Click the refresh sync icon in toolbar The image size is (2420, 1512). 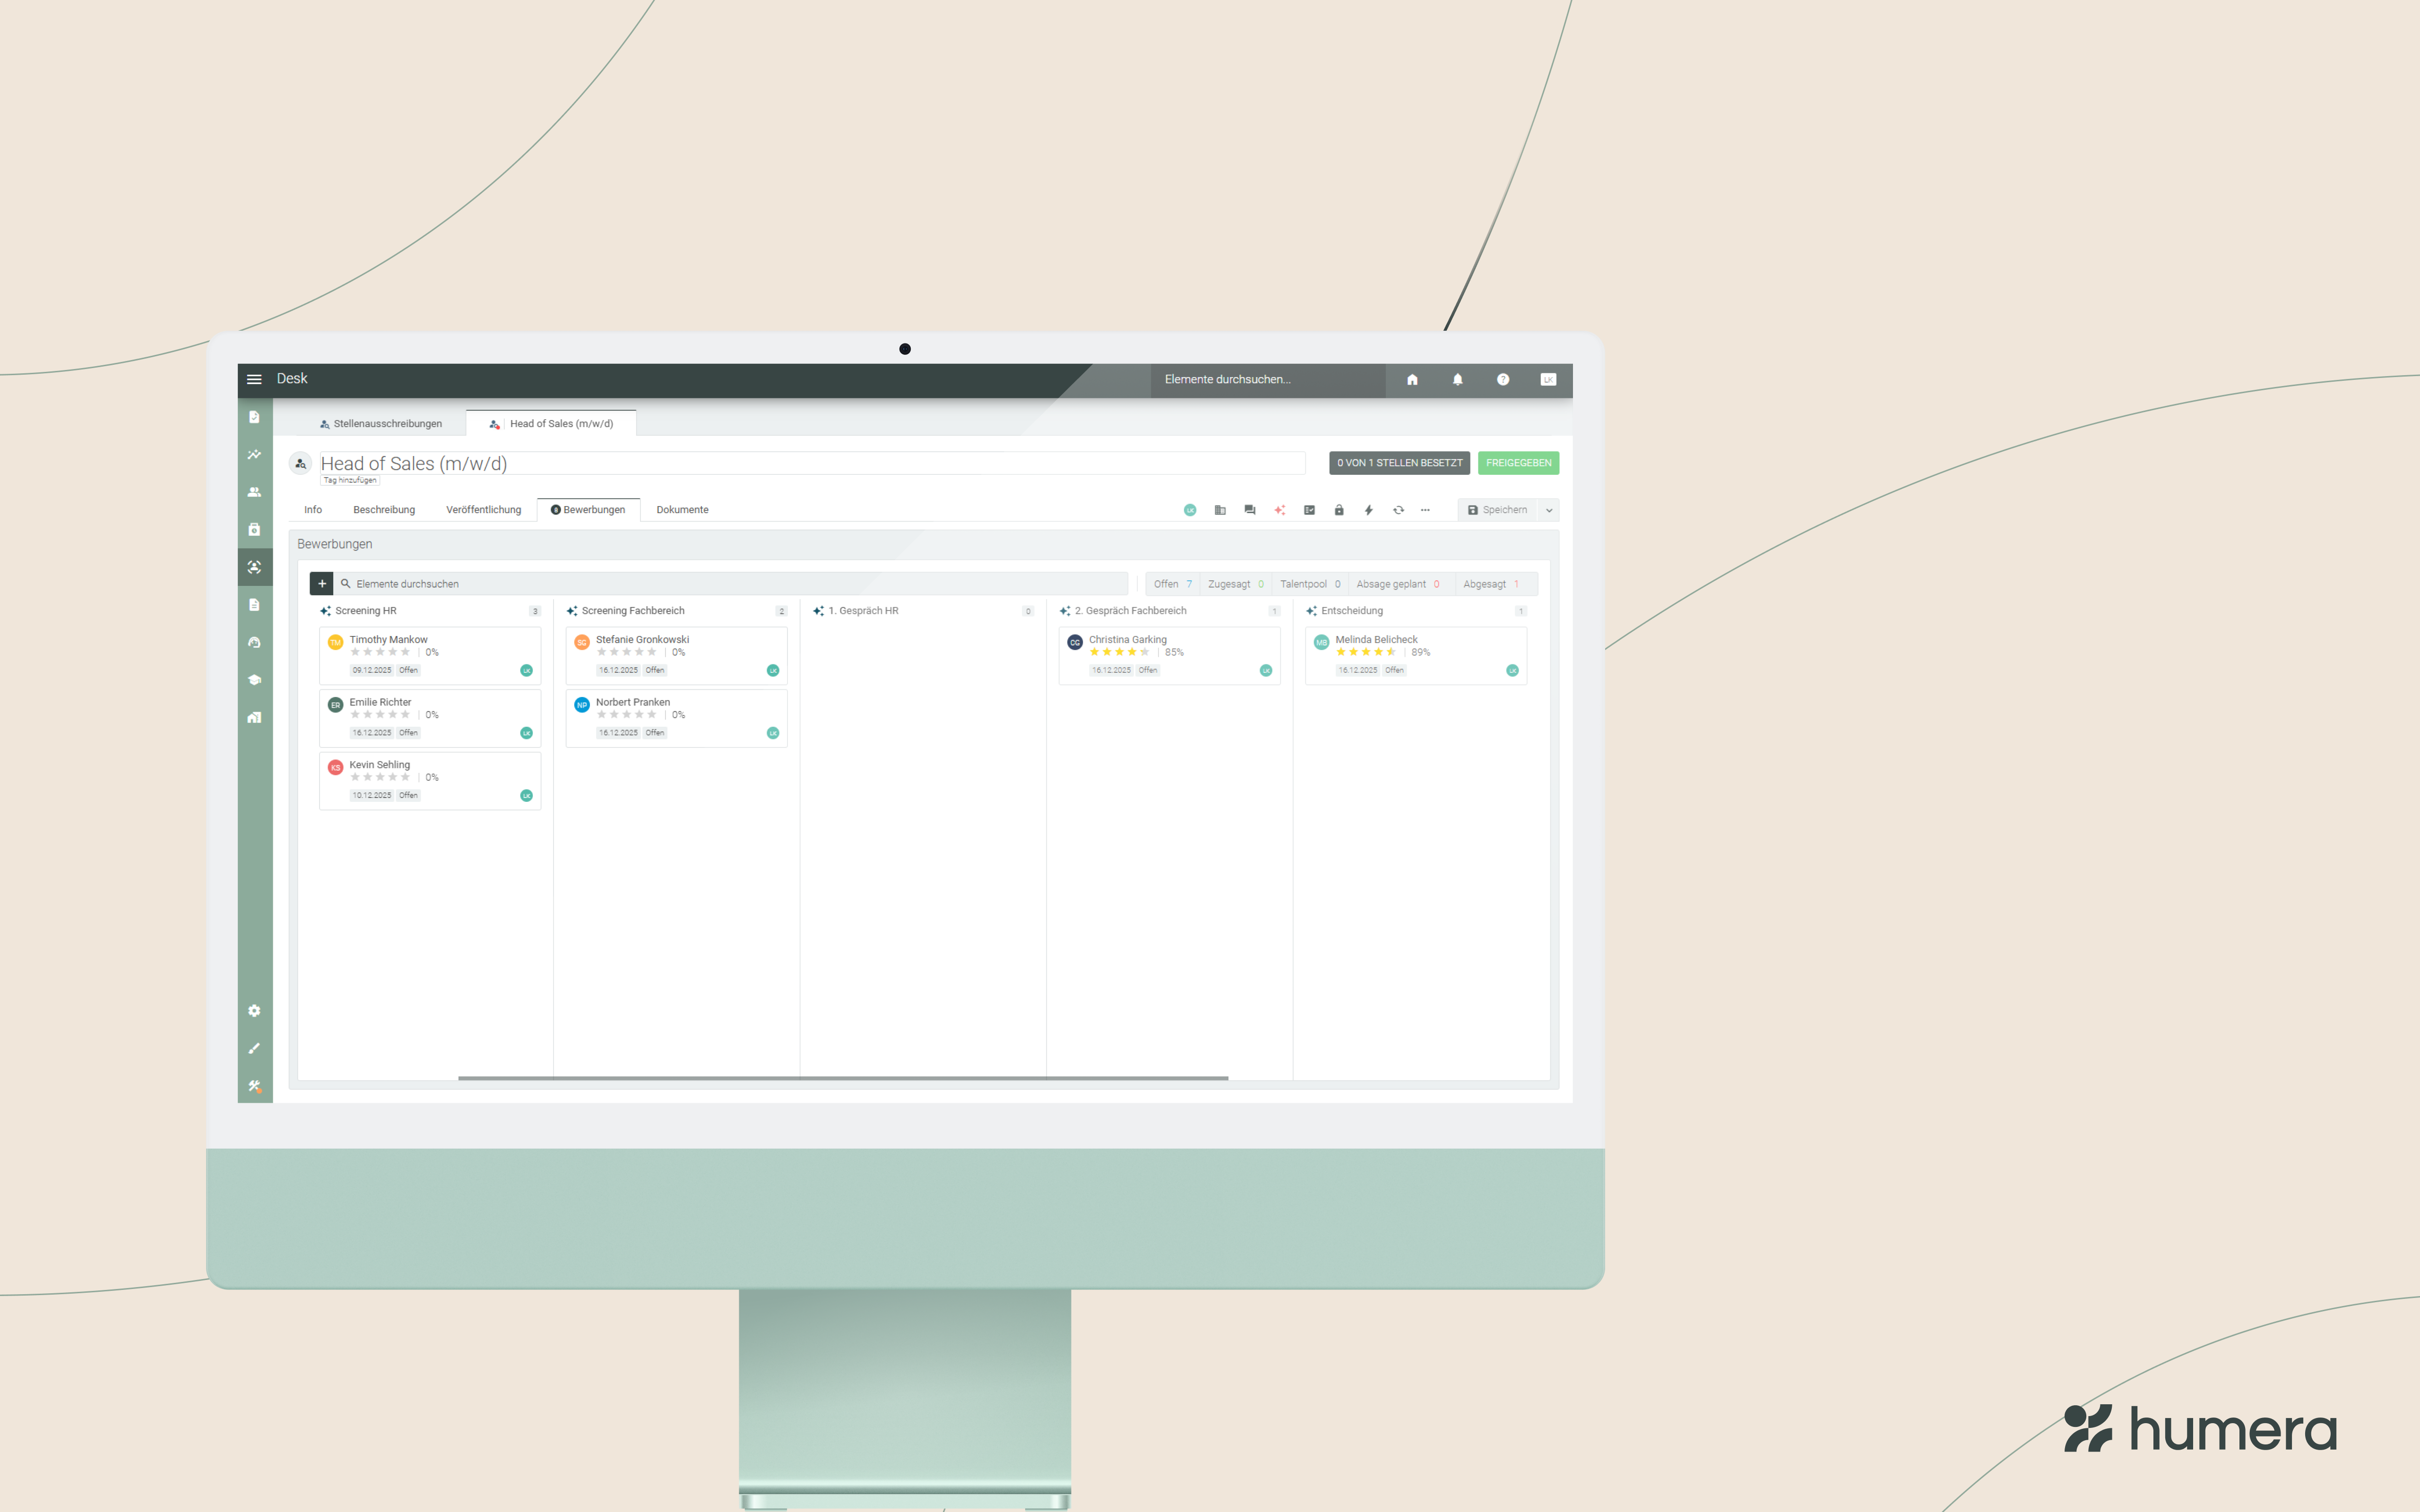[1398, 510]
